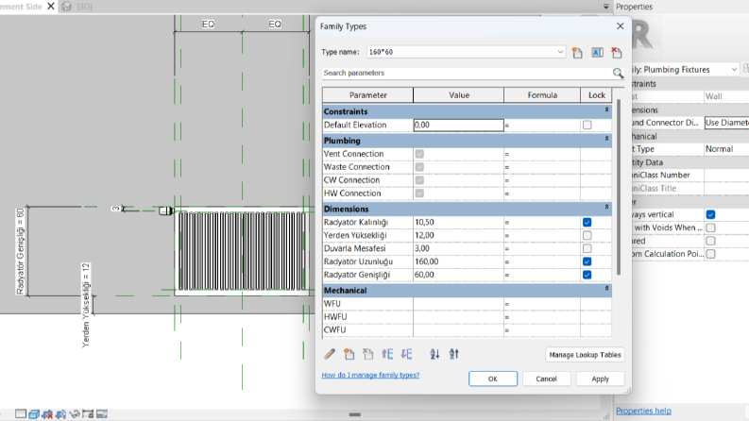This screenshot has height=421, width=749.
Task: Click the Delete Parameter icon in bottom toolbar
Action: (367, 354)
